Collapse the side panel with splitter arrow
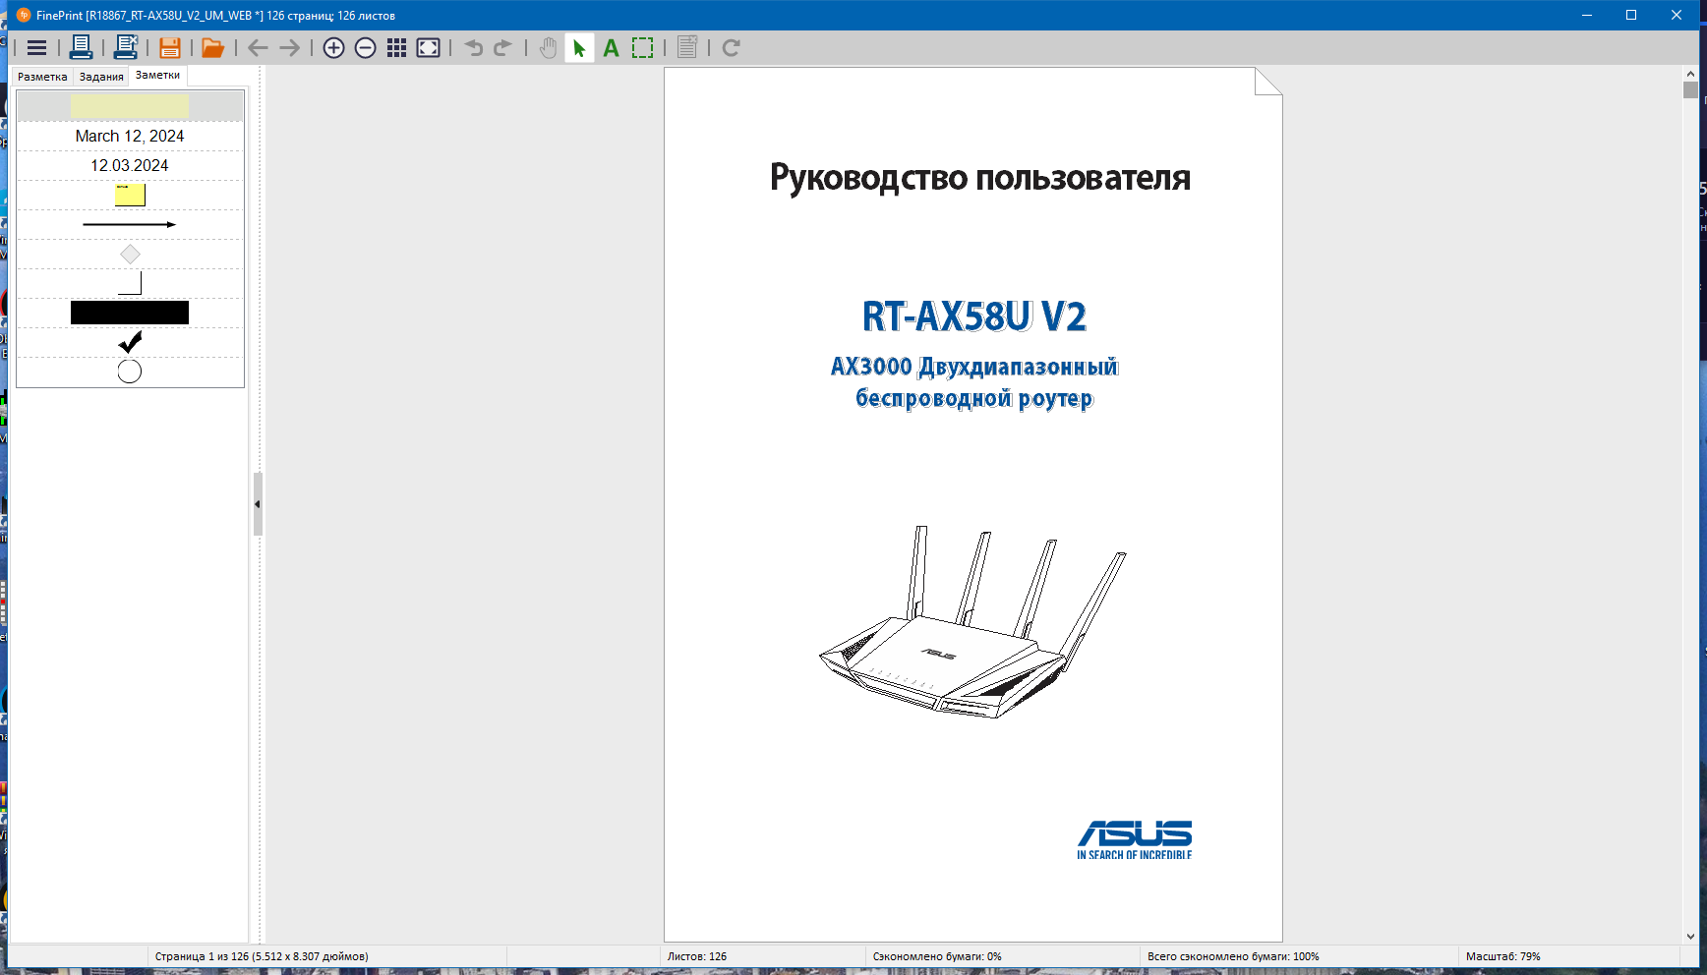 click(x=258, y=504)
